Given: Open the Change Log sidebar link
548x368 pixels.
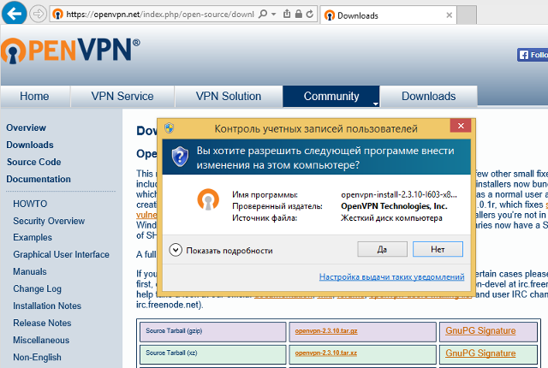Looking at the screenshot, I should click(x=37, y=288).
